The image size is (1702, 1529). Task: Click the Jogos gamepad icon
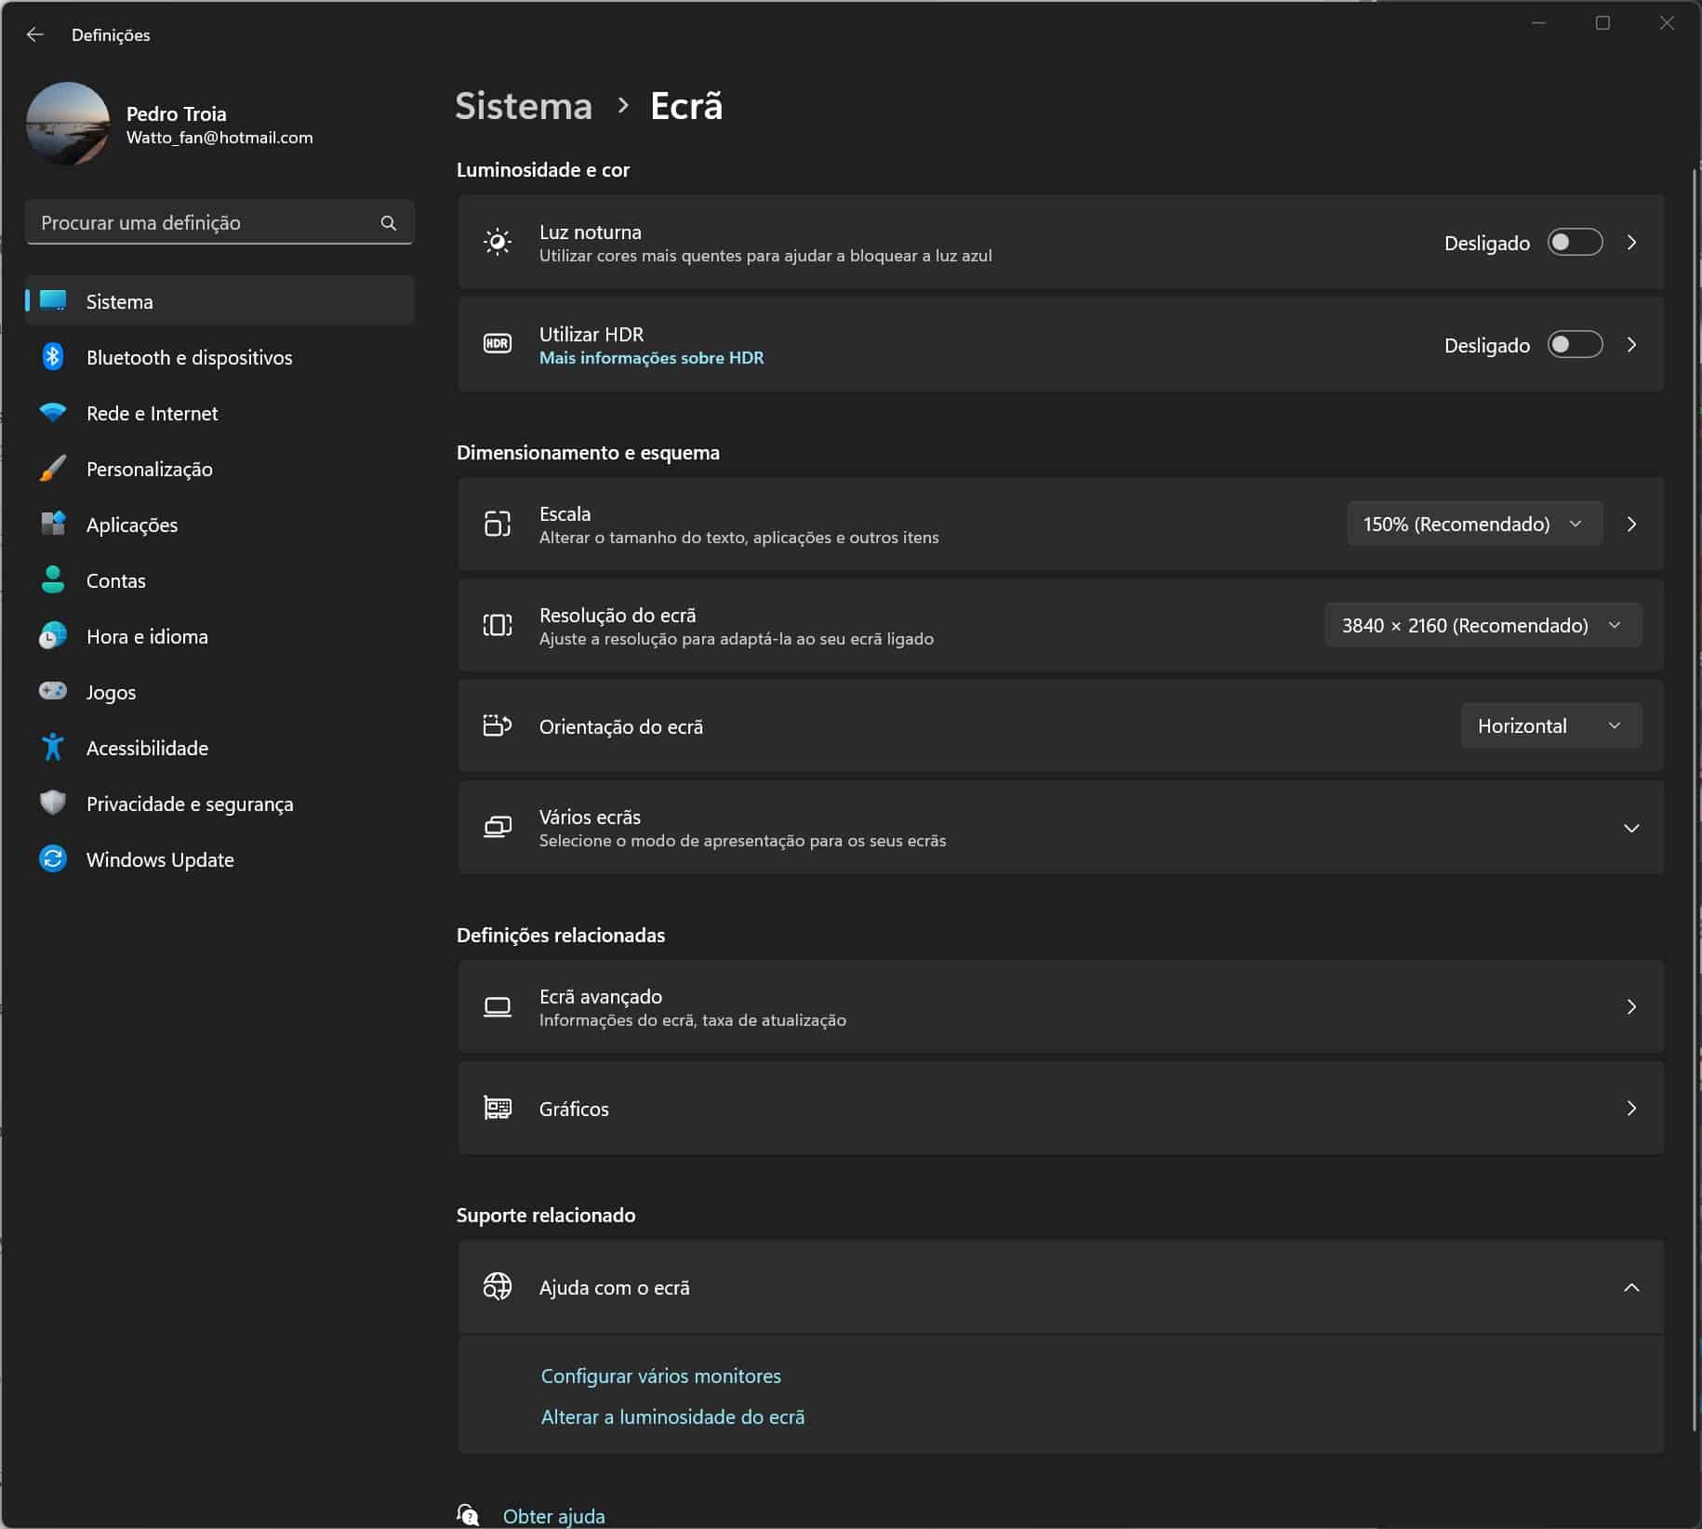(x=53, y=691)
